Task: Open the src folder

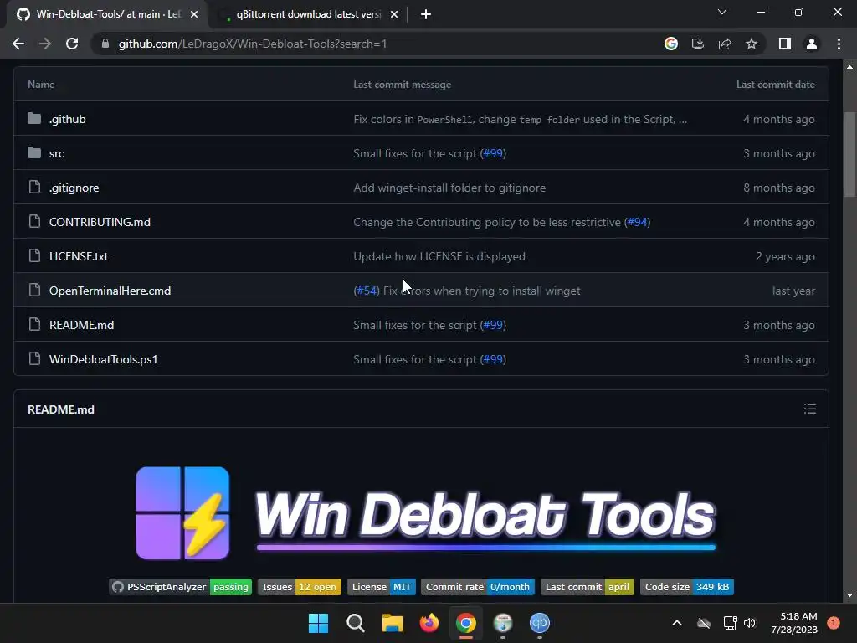Action: (x=56, y=154)
